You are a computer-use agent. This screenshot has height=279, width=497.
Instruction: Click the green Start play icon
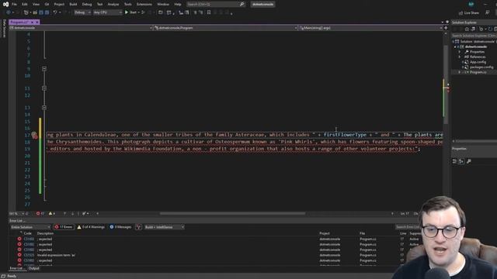127,12
